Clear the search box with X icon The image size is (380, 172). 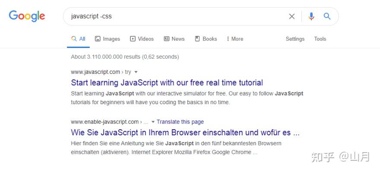pos(292,16)
